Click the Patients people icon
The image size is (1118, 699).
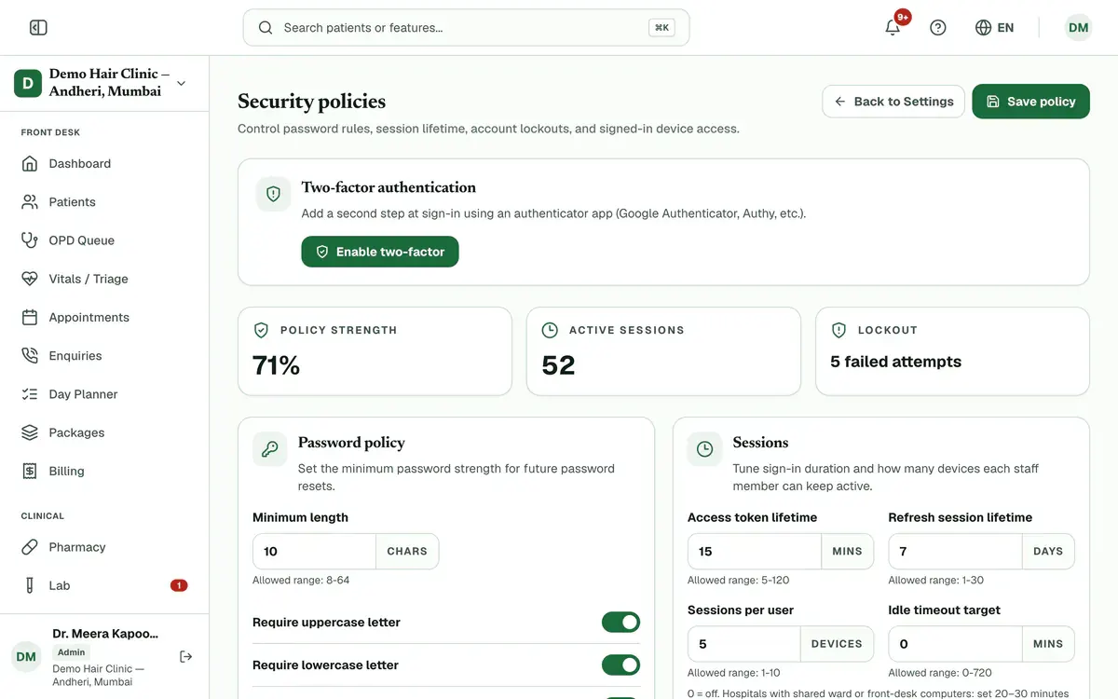pyautogui.click(x=30, y=202)
